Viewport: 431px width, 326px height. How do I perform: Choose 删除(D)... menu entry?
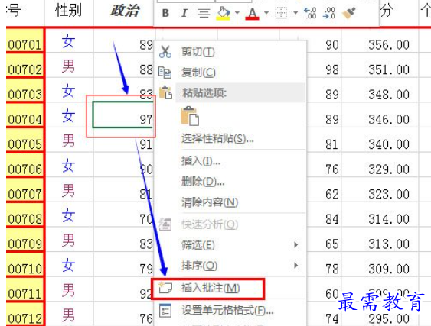point(203,181)
